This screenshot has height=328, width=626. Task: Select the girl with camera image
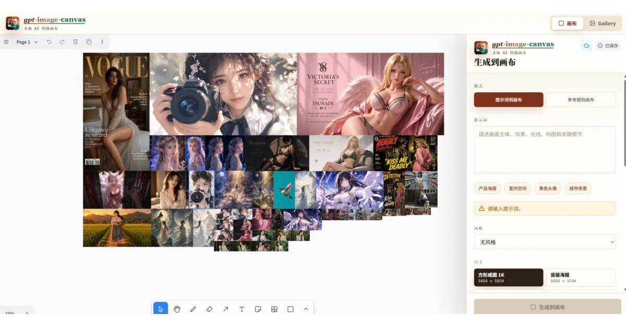[x=223, y=94]
